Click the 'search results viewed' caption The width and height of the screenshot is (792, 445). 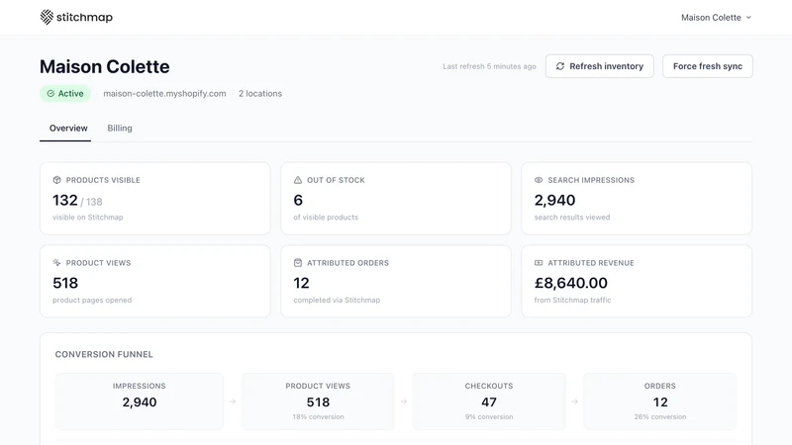point(572,218)
